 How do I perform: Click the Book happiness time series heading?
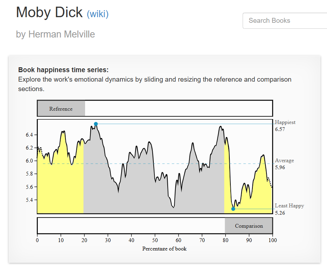tap(63, 70)
